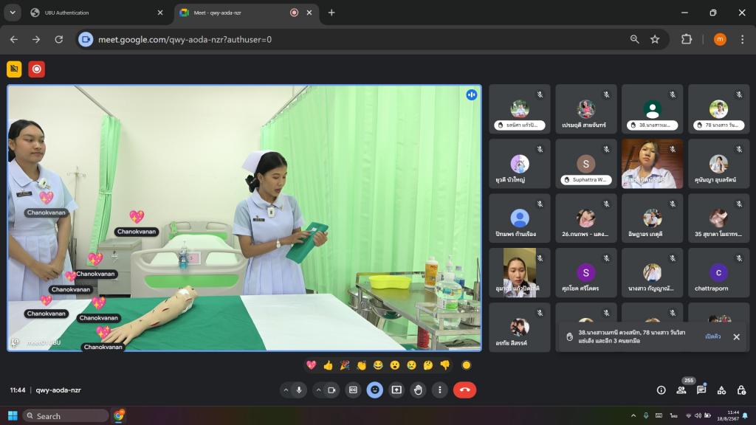Toggle the camera on or off
This screenshot has width=756, height=425.
click(332, 390)
